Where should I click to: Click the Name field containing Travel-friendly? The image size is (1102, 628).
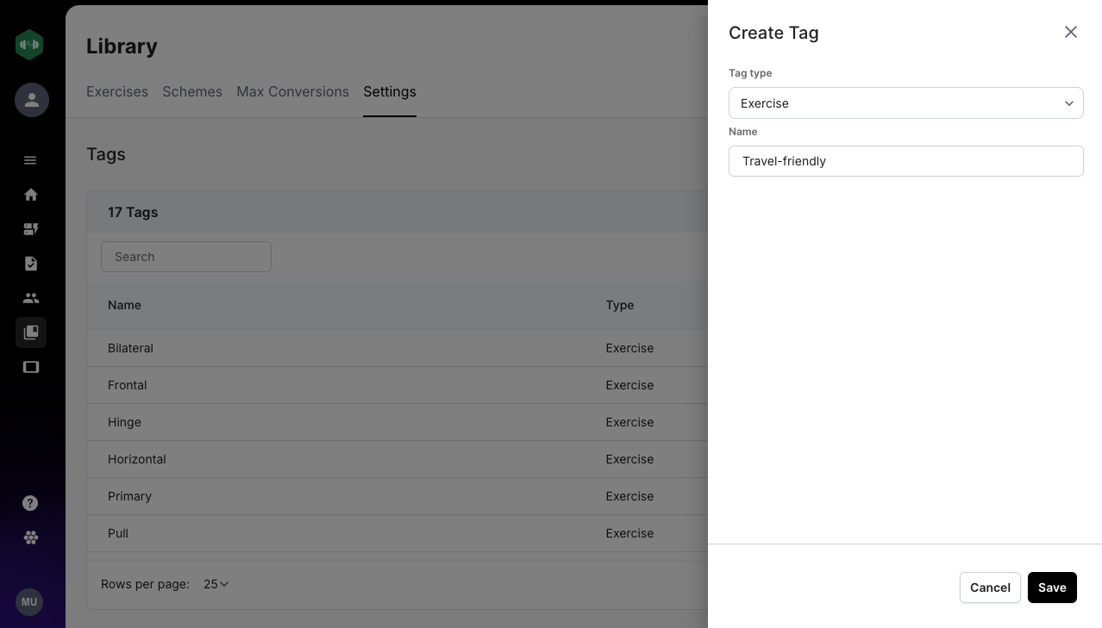tap(905, 161)
